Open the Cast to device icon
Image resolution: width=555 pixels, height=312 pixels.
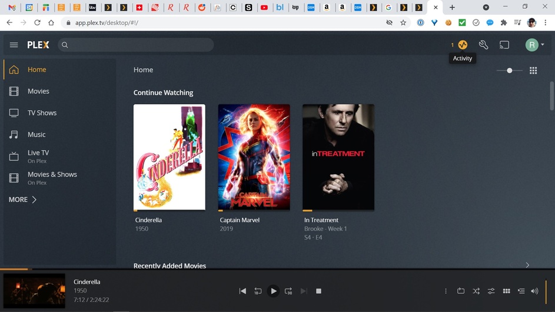click(x=504, y=45)
